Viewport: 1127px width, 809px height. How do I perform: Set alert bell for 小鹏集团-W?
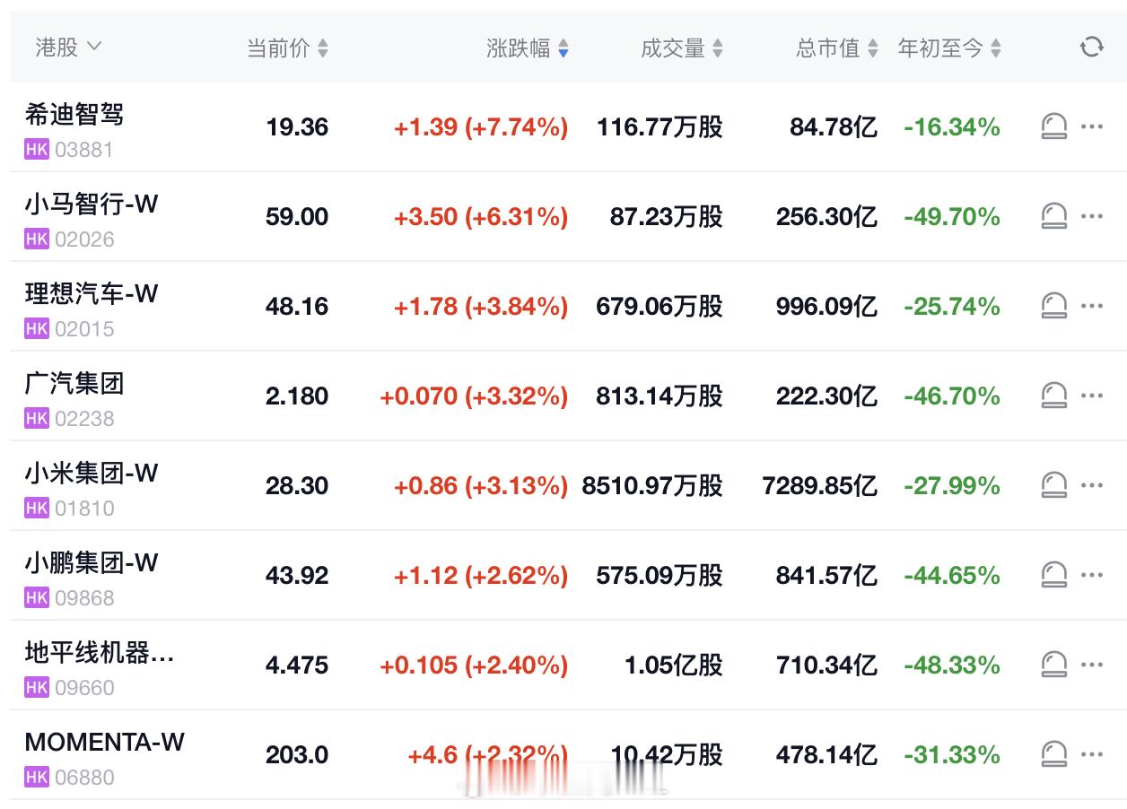(1054, 575)
